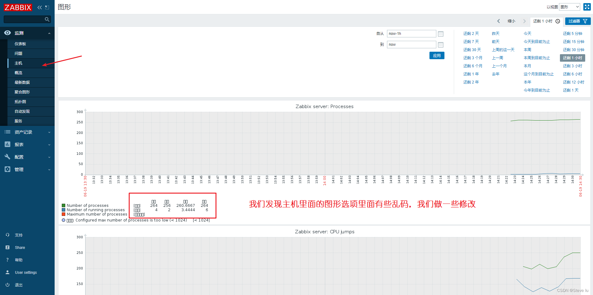Click the 支持 headset icon
The height and width of the screenshot is (295, 593).
[7, 235]
